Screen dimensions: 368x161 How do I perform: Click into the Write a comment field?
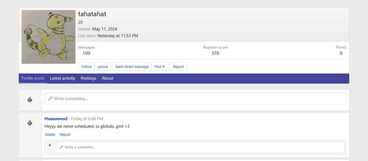202,147
